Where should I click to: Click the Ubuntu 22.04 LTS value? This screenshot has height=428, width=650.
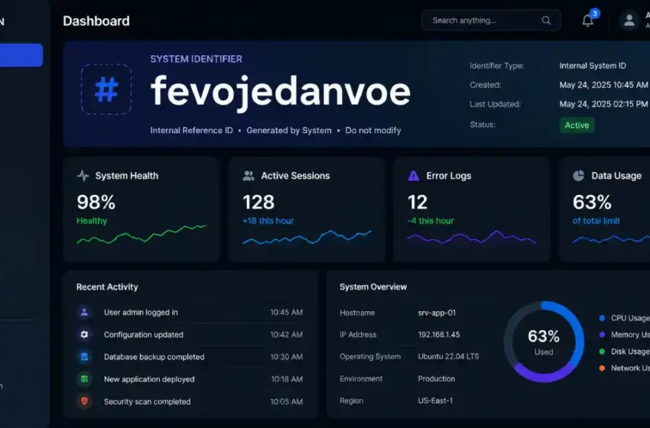(x=448, y=356)
